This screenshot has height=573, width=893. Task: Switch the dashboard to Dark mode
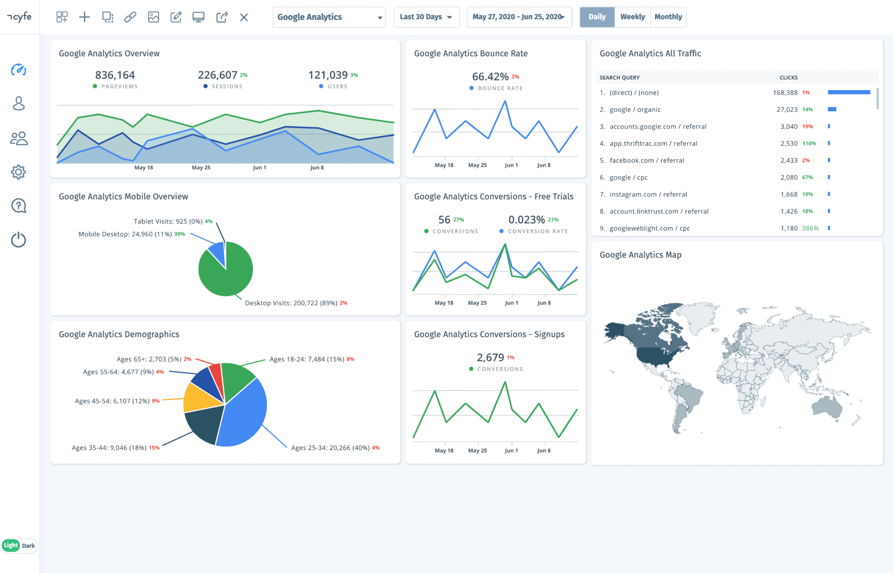coord(28,545)
